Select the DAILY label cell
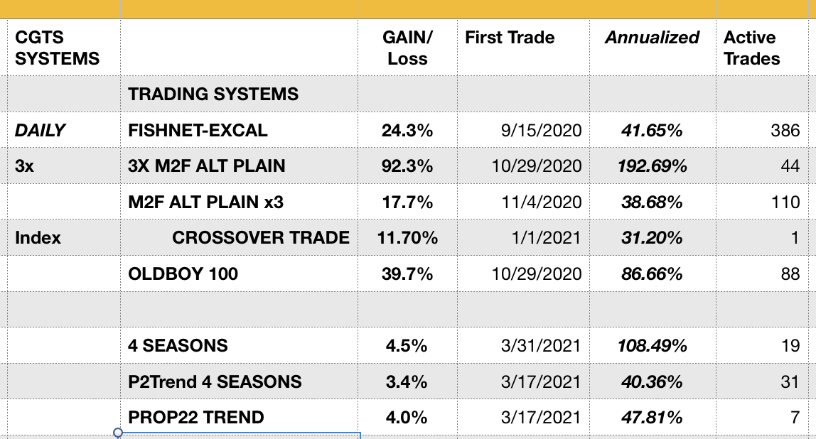The height and width of the screenshot is (439, 816). pyautogui.click(x=40, y=131)
